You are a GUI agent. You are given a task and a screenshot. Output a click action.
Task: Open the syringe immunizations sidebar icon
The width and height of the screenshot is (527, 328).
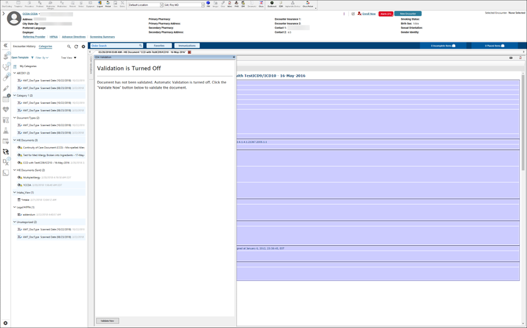[6, 88]
